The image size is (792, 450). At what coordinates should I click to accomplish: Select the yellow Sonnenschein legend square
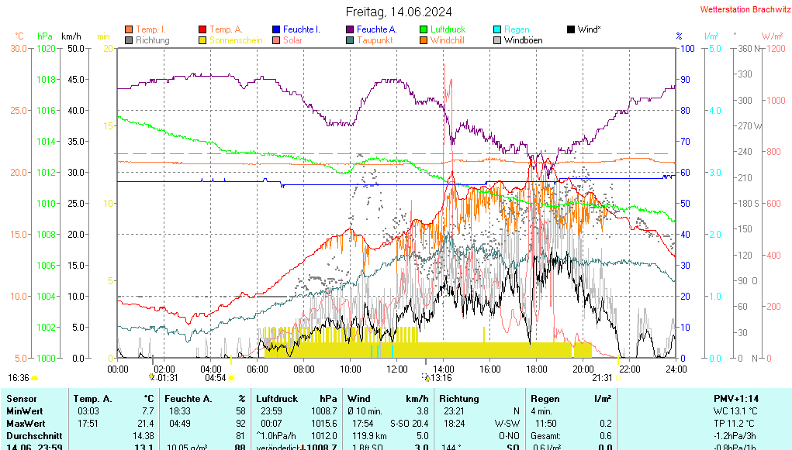coord(203,40)
